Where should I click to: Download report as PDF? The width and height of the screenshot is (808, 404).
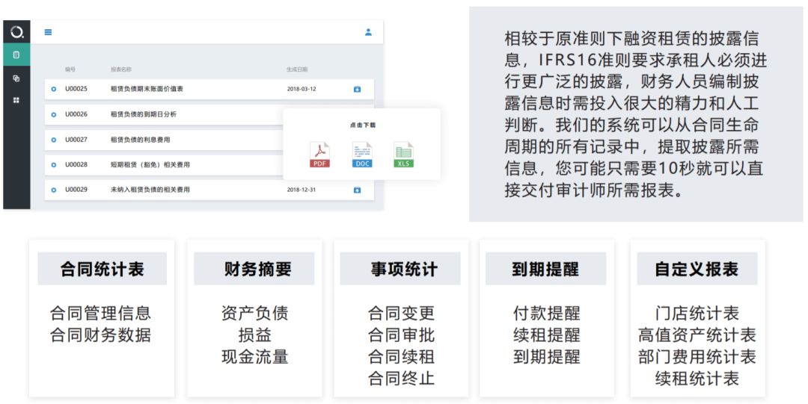(319, 155)
